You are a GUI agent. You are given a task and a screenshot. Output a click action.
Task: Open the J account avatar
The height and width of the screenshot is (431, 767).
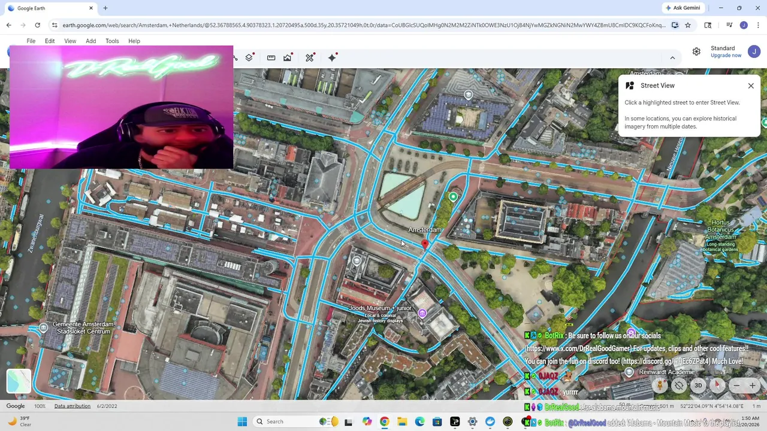754,52
